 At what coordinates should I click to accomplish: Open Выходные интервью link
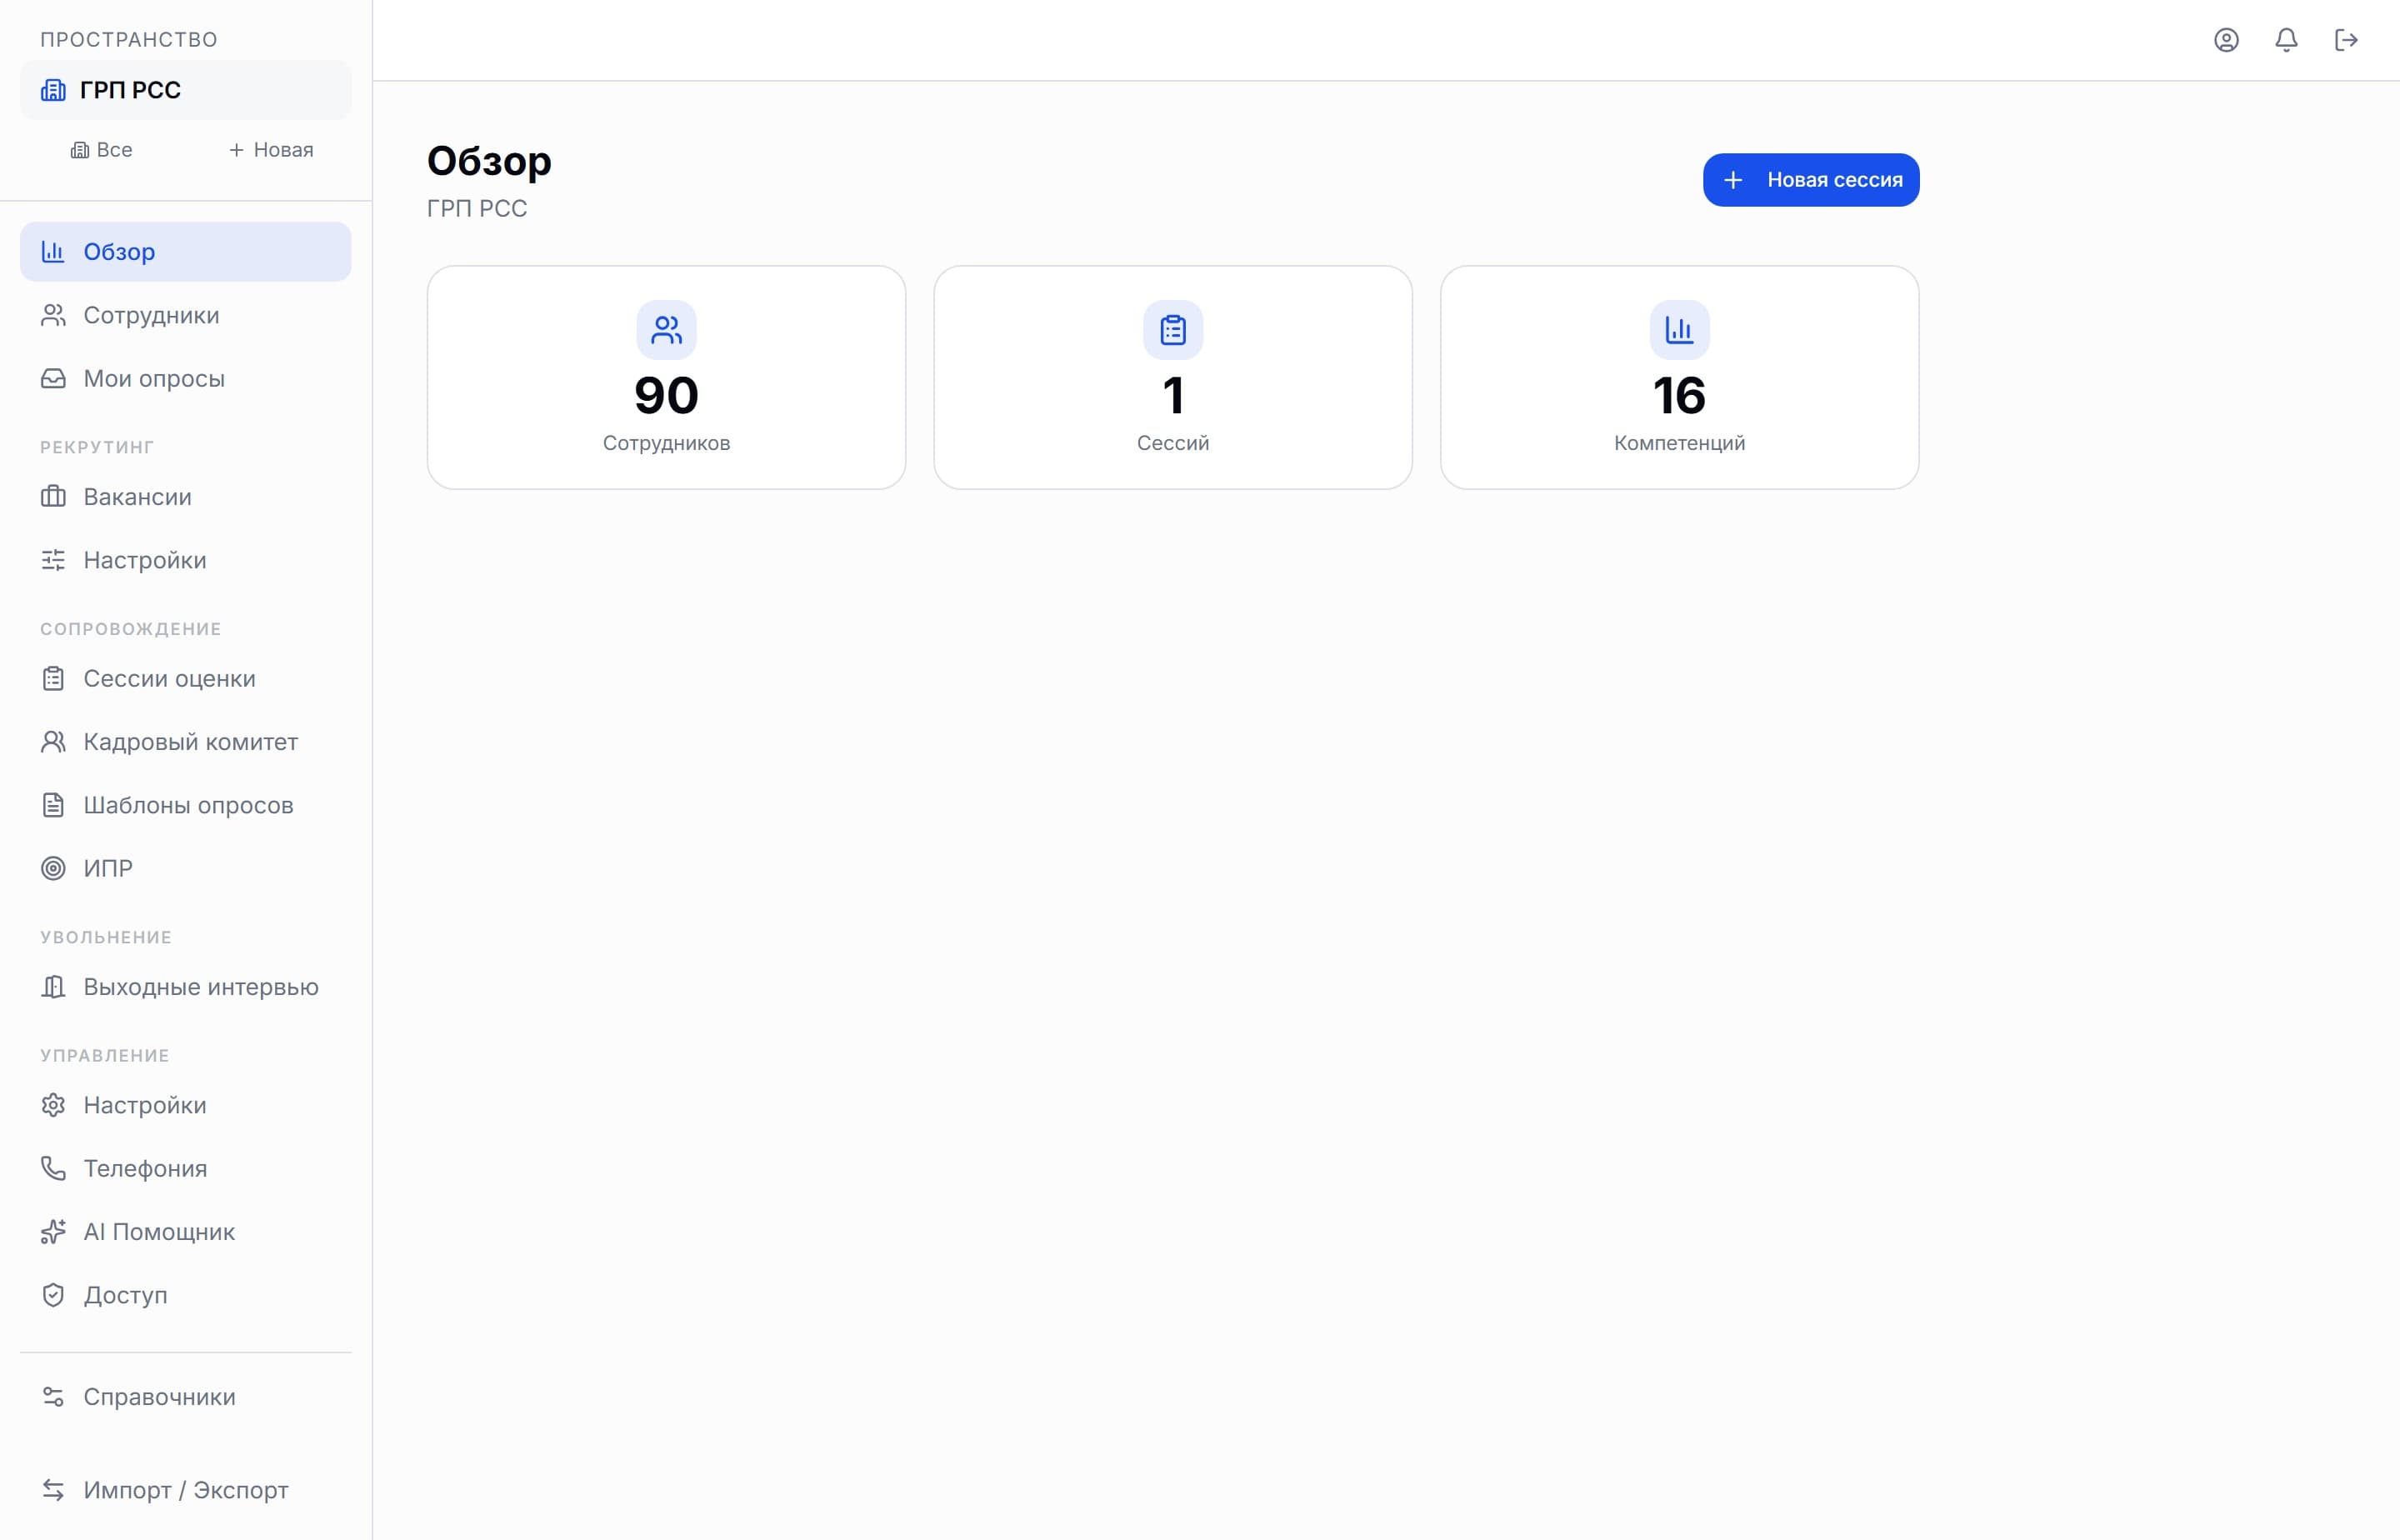pos(186,986)
